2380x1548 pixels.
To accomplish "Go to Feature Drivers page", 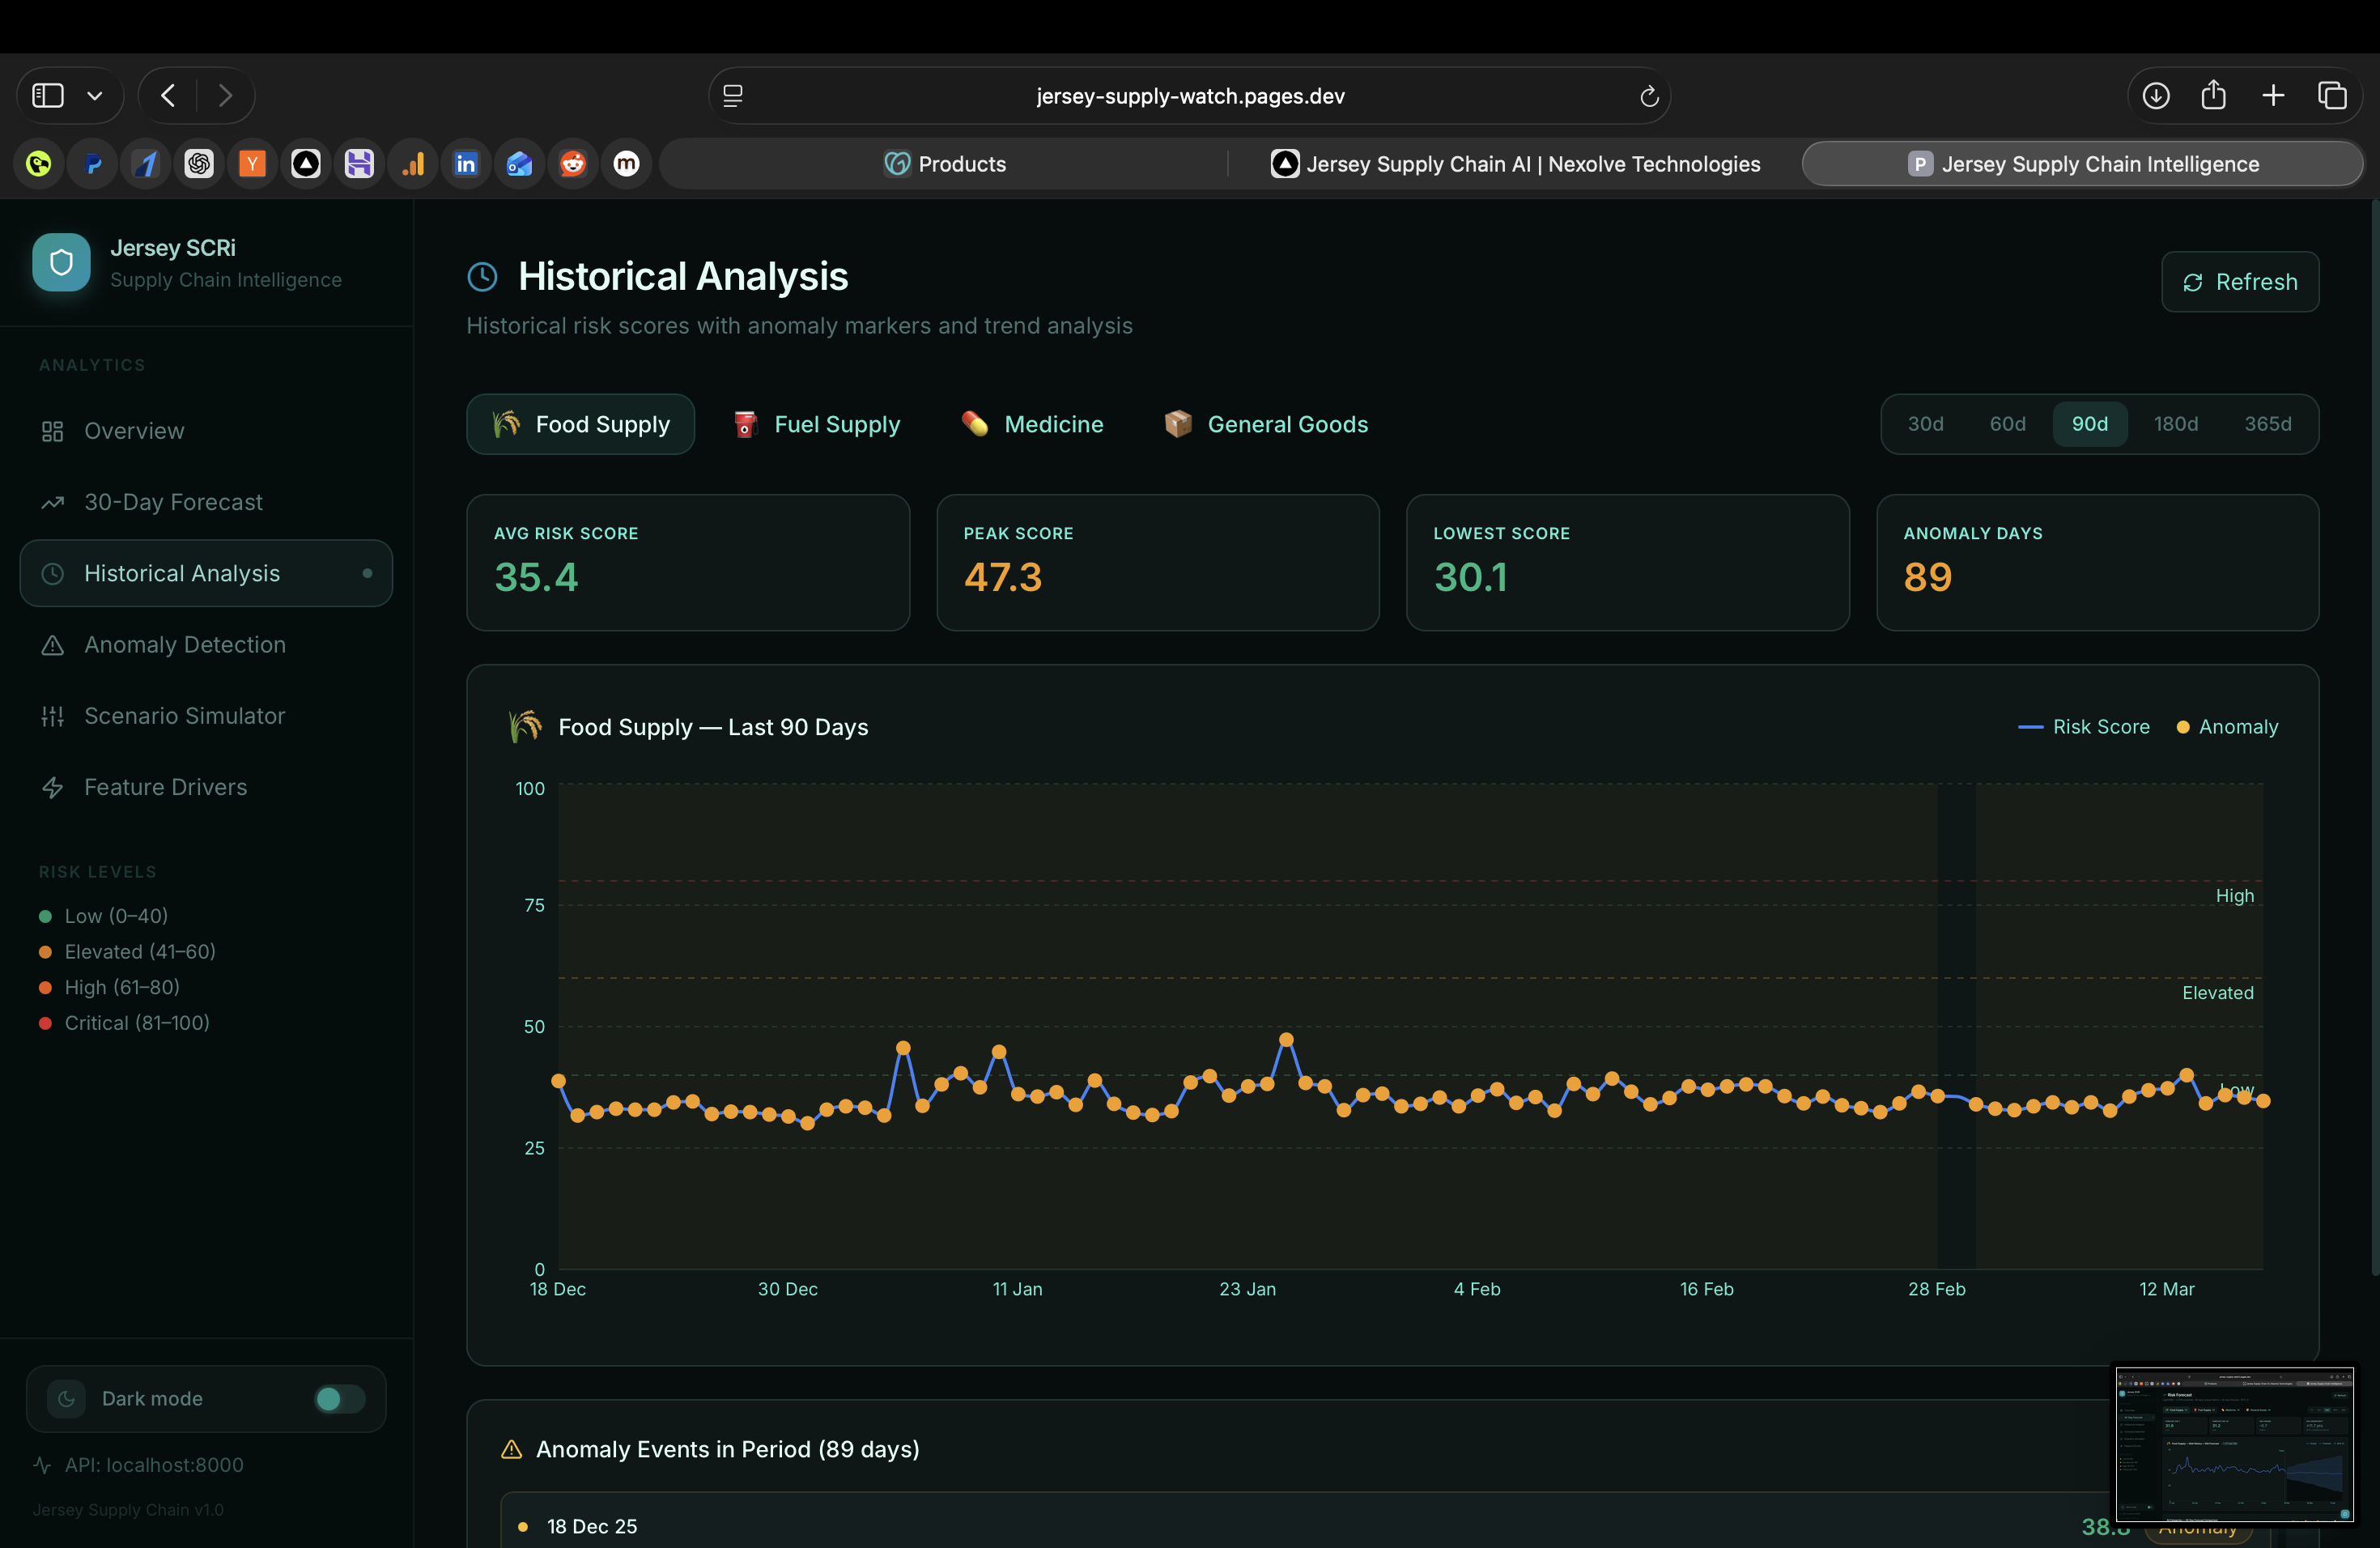I will (165, 787).
